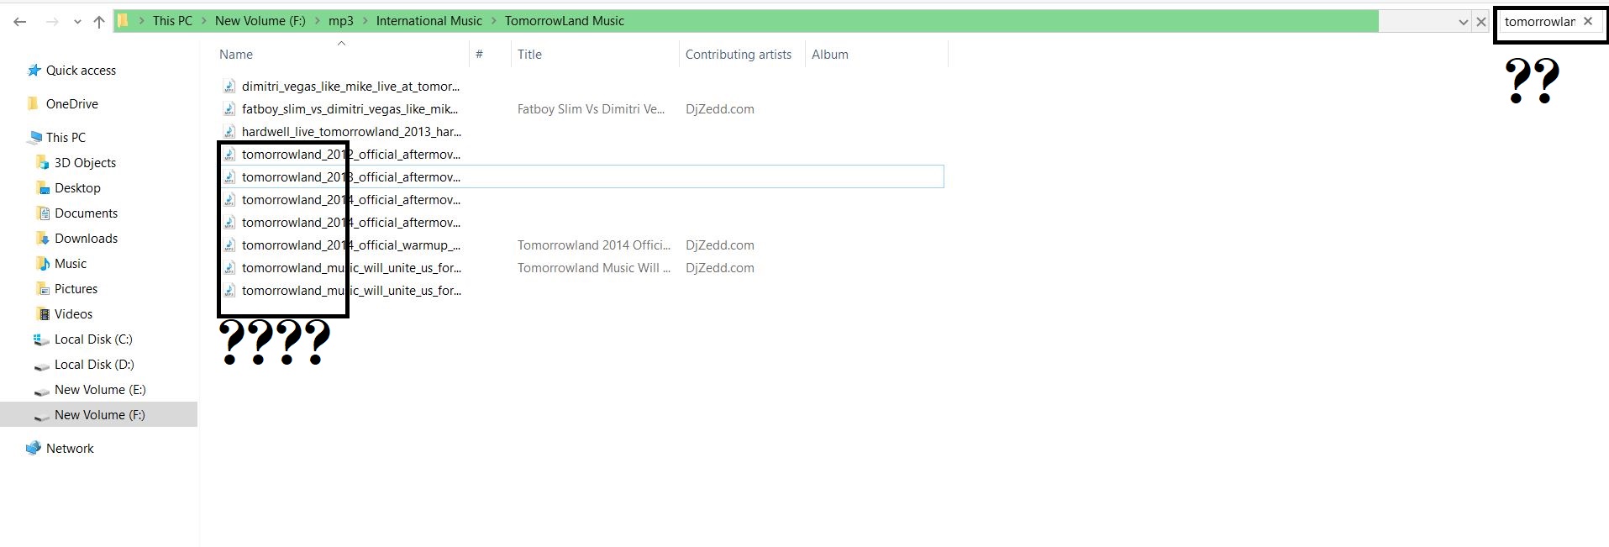Expand chevron after This PC breadcrumb
This screenshot has width=1609, height=547.
[203, 21]
